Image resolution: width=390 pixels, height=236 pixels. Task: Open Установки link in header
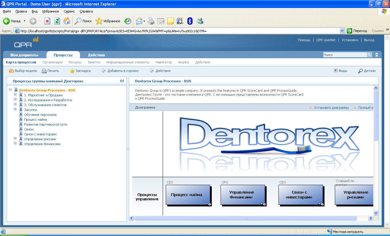(350, 40)
